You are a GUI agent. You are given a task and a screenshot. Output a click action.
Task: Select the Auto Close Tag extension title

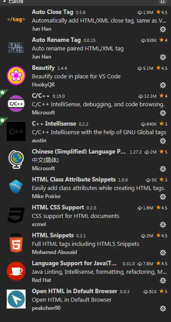click(x=53, y=12)
